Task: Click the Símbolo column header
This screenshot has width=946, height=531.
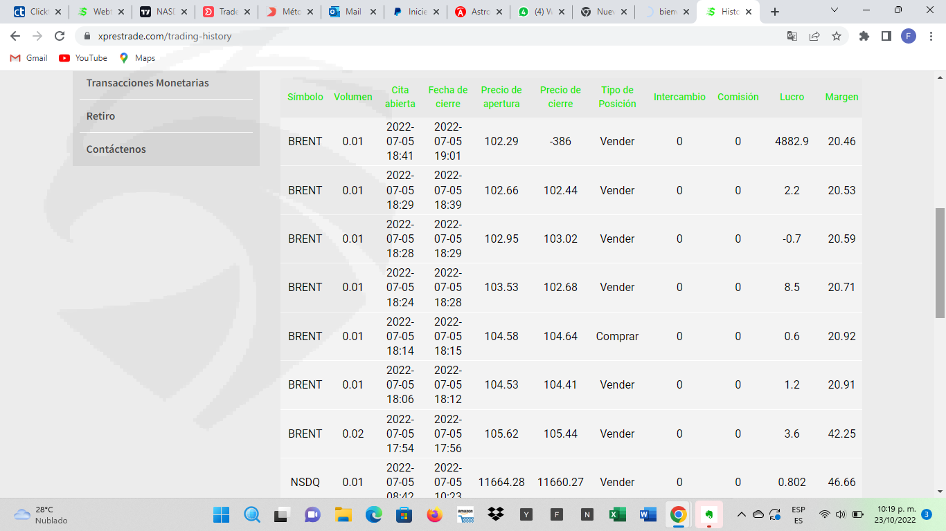Action: pos(305,97)
